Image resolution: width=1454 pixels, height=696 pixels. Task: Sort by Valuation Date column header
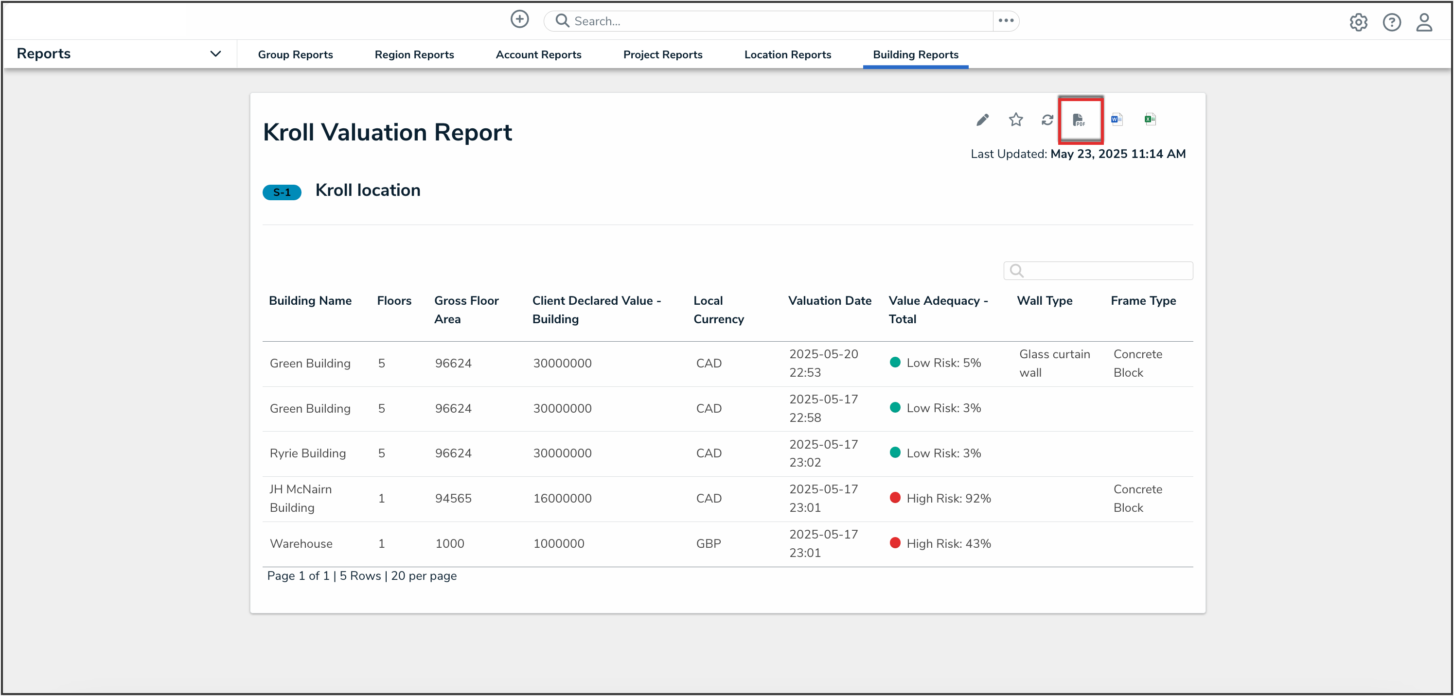[x=830, y=301]
